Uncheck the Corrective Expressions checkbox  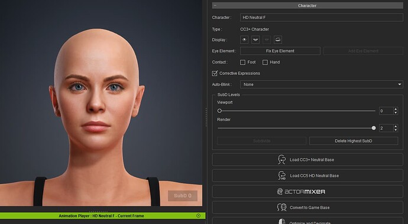point(215,73)
